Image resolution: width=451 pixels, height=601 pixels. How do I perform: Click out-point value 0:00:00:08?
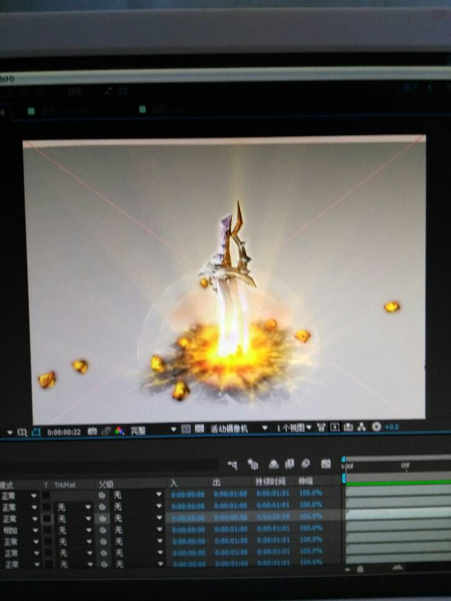[231, 518]
